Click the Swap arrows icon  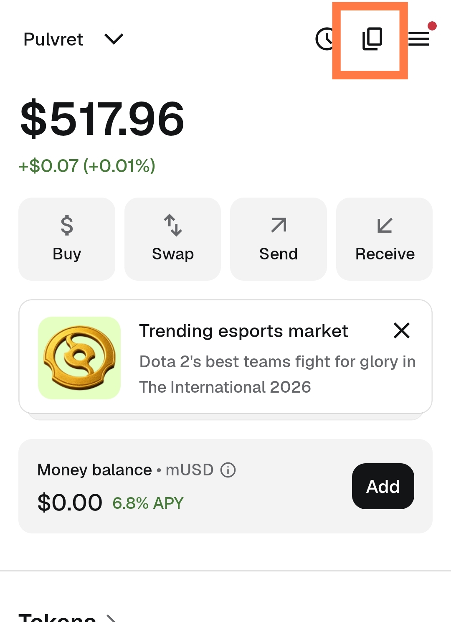click(x=173, y=225)
